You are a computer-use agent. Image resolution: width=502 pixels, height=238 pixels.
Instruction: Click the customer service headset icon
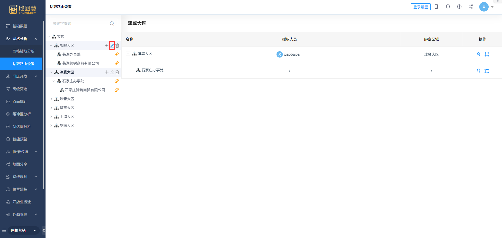point(448,7)
